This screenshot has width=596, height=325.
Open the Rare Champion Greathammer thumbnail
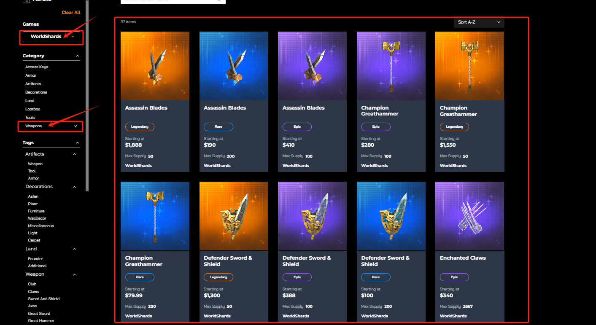point(155,216)
